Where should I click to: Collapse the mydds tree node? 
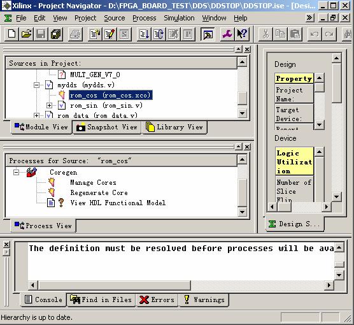[x=36, y=85]
